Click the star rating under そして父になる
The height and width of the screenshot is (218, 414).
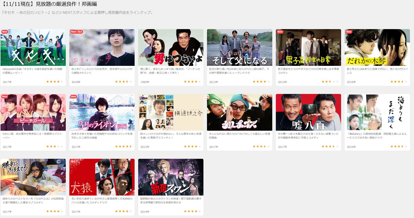(x=261, y=82)
